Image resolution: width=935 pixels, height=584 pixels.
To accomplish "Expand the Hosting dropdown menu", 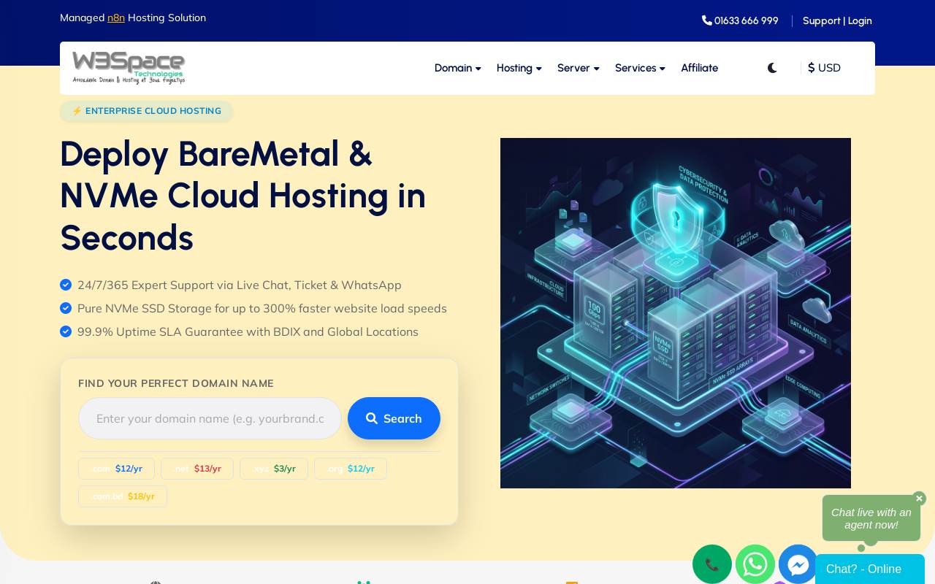I will [x=519, y=68].
